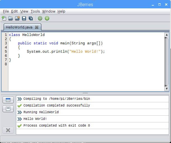Close the HelloWorld.java tab with its X
The height and width of the screenshot is (143, 171).
(x=37, y=27)
